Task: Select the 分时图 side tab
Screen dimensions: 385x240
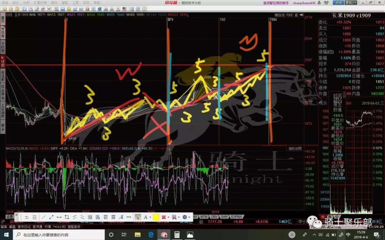Action: [x=3, y=47]
